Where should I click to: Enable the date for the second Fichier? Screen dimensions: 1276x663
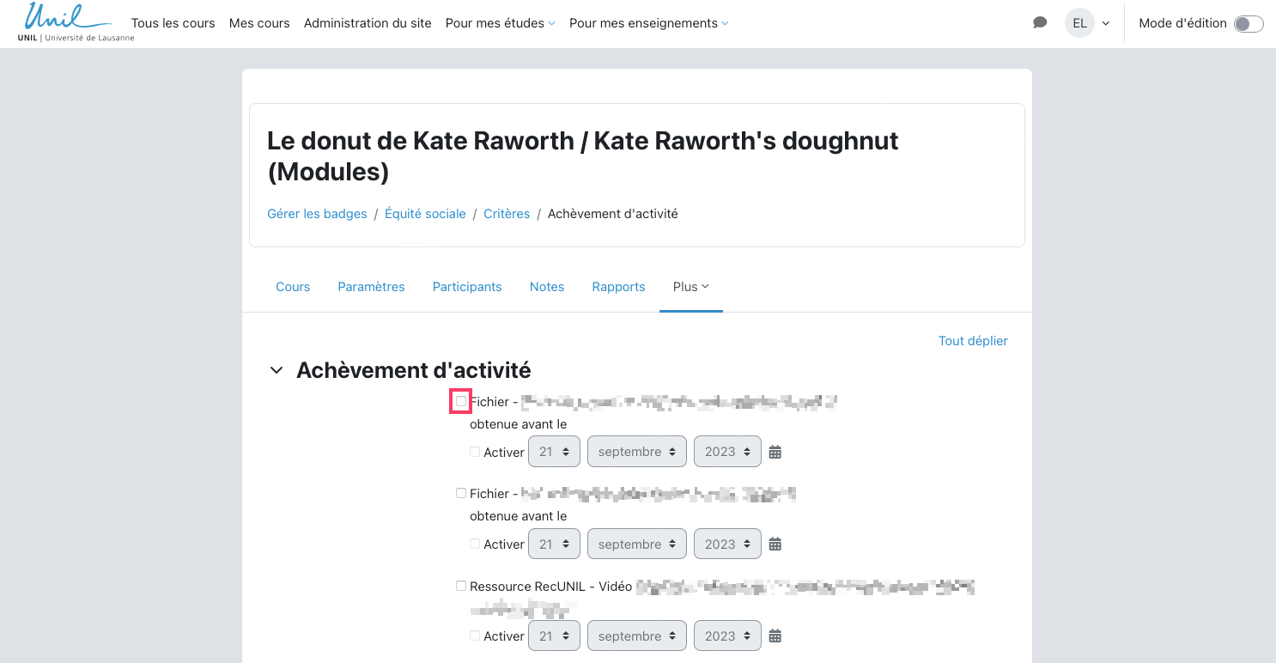pos(476,544)
